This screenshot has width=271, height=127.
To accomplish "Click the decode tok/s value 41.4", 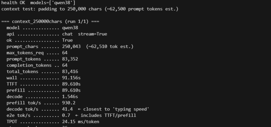I will click(67, 109).
